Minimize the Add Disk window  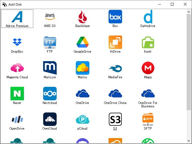pyautogui.click(x=160, y=5)
